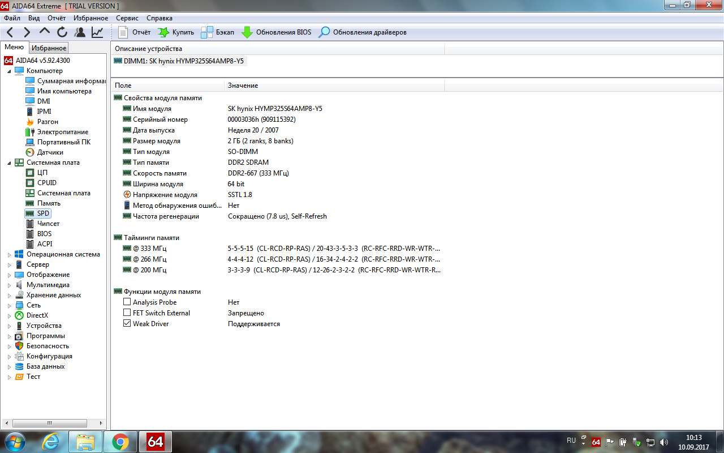The height and width of the screenshot is (453, 724).
Task: Click the Бэкап toolbar button
Action: pyautogui.click(x=218, y=32)
